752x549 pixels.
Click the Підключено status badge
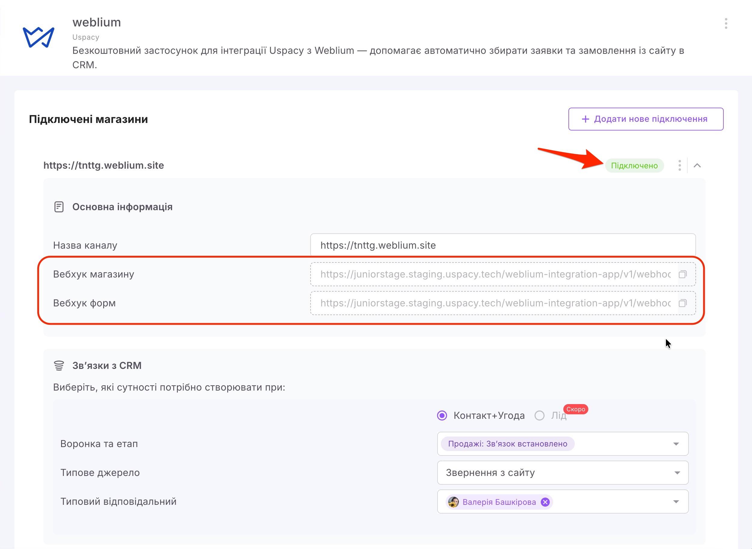click(x=634, y=165)
